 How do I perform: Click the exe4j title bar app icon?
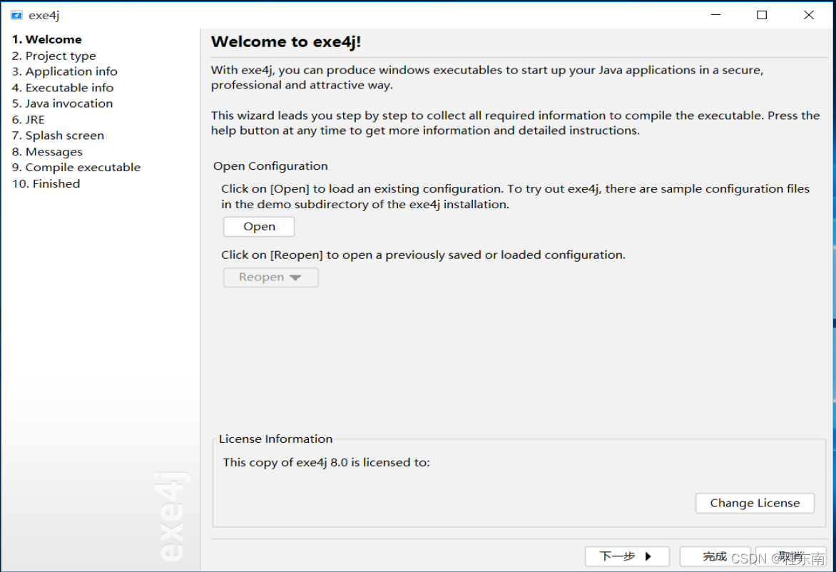16,15
